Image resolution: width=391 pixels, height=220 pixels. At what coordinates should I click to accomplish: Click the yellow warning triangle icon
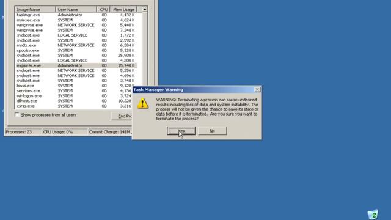(143, 103)
